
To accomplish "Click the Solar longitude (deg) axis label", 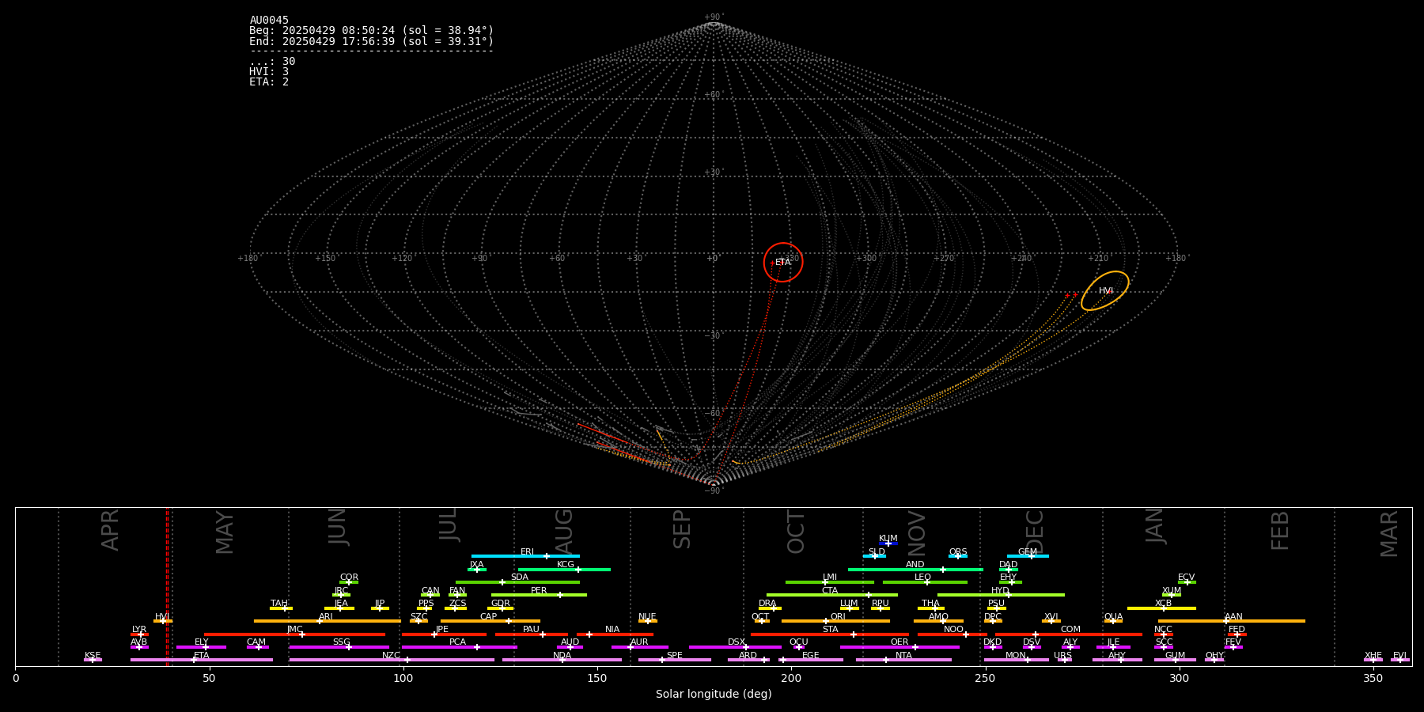I will [714, 695].
